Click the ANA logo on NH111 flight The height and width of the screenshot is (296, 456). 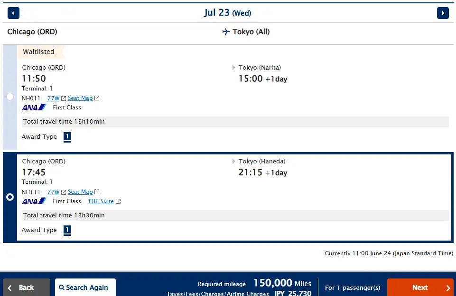point(34,201)
